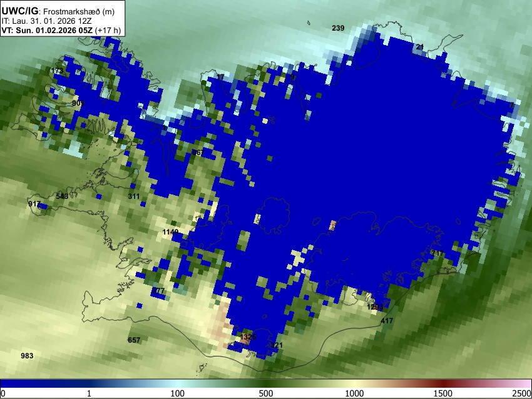Click the map value 909 in the Westfjords
This screenshot has height=399, width=532.
click(x=78, y=103)
